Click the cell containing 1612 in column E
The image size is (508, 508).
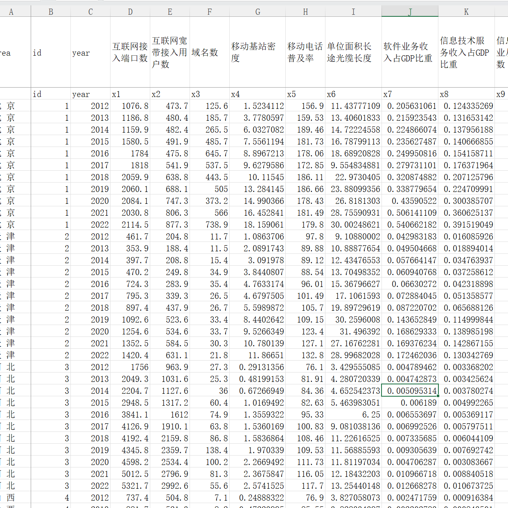(x=170, y=414)
